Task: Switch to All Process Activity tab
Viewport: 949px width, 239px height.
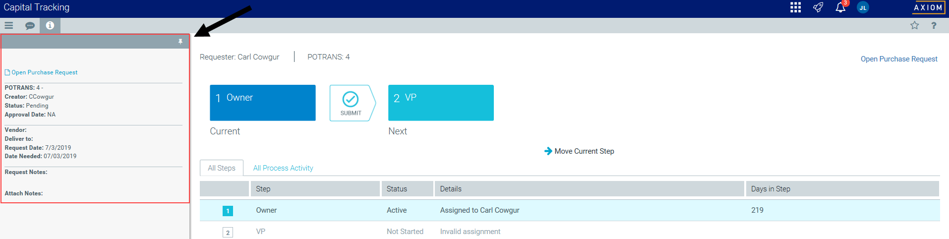Action: coord(283,168)
